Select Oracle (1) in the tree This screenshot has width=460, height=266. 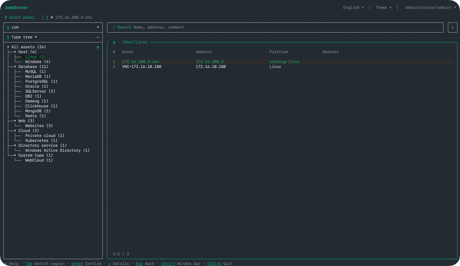click(x=37, y=87)
